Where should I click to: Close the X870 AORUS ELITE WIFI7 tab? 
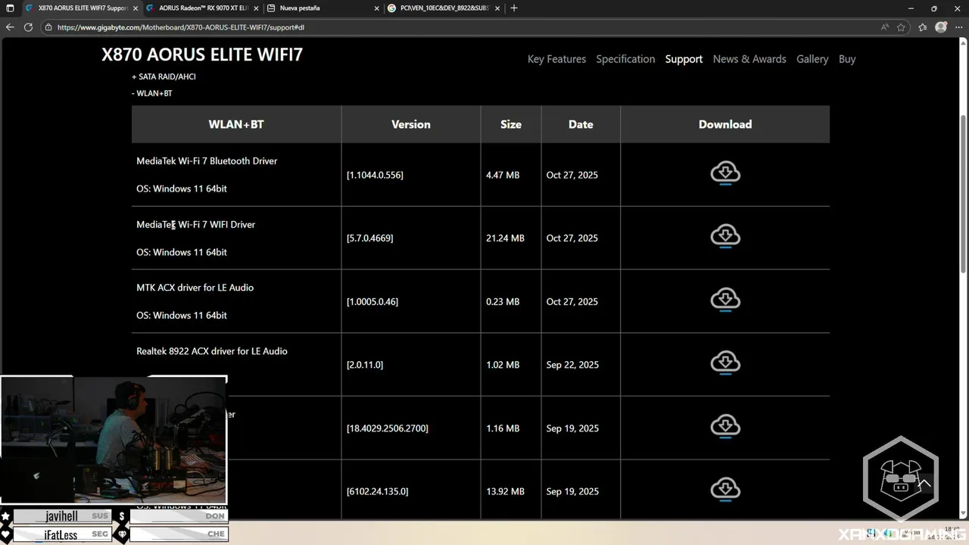coord(135,8)
